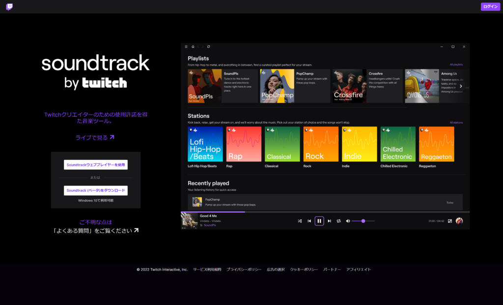Toggle shuffle playback mode
Image resolution: width=503 pixels, height=305 pixels.
pos(300,221)
